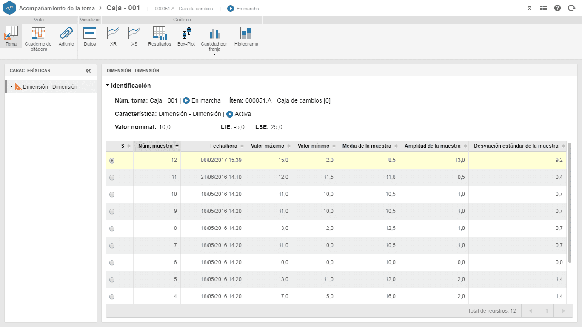Open the Histograma chart
The width and height of the screenshot is (582, 327).
point(246,36)
